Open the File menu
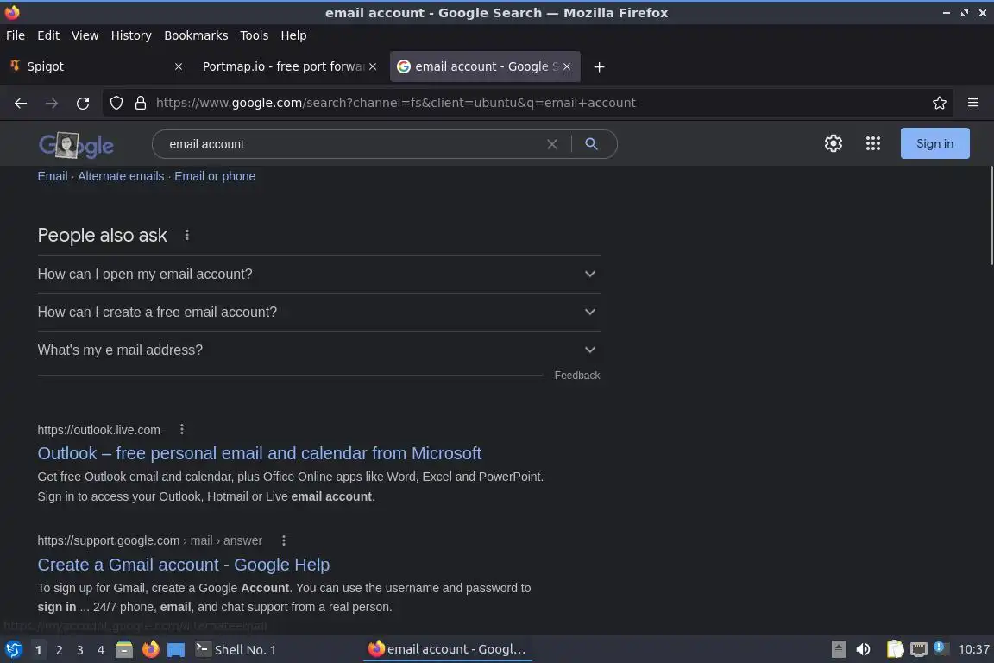 tap(16, 35)
